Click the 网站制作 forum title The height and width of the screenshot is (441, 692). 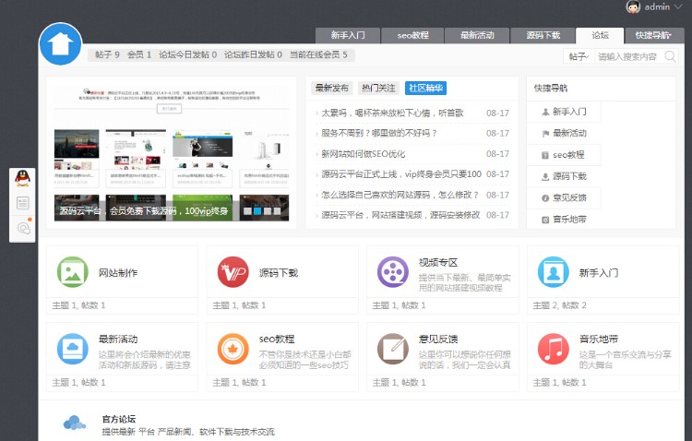pos(118,273)
